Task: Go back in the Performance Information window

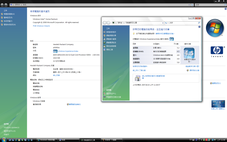Action: pos(105,23)
